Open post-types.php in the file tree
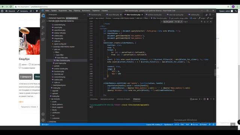Image resolution: width=240 pixels, height=135 pixels. [60, 63]
